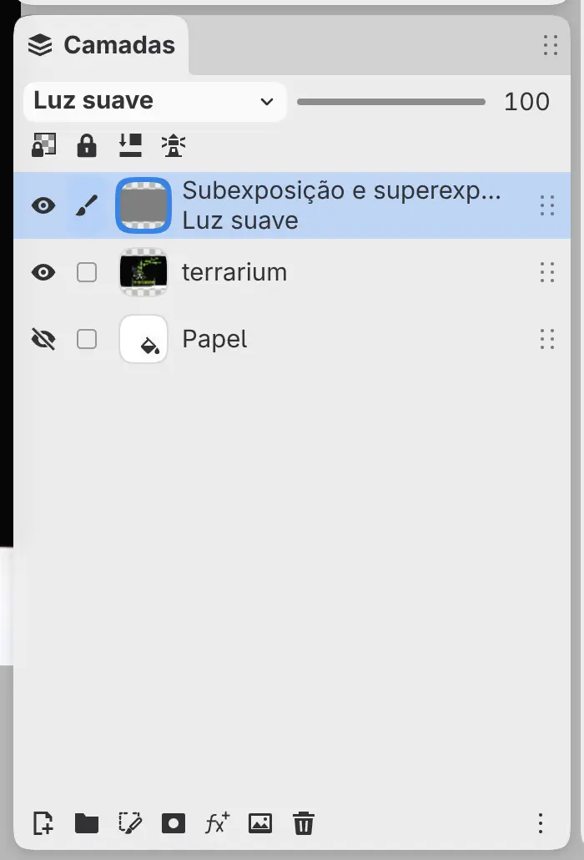Toggle clip to layer below icon
This screenshot has height=860, width=584.
(130, 145)
